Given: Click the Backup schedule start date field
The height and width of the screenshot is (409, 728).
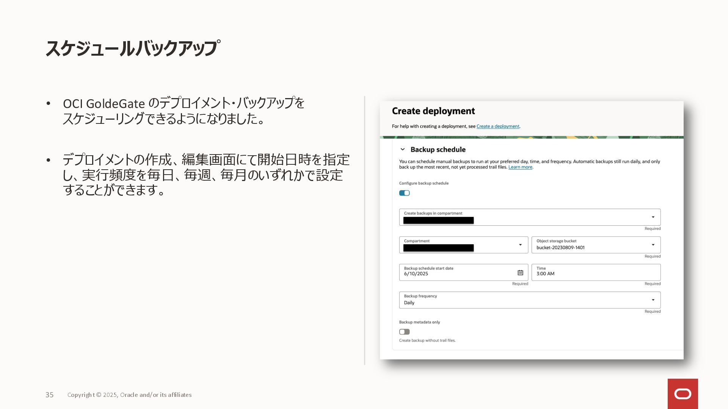Looking at the screenshot, I should click(455, 273).
